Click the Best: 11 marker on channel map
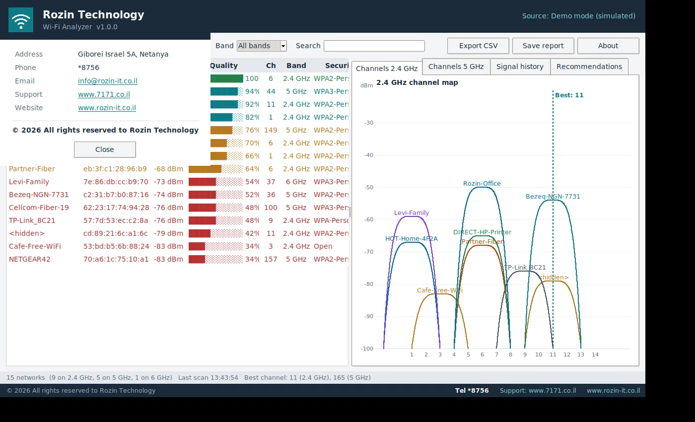Viewport: 695px width, 422px height. [569, 95]
